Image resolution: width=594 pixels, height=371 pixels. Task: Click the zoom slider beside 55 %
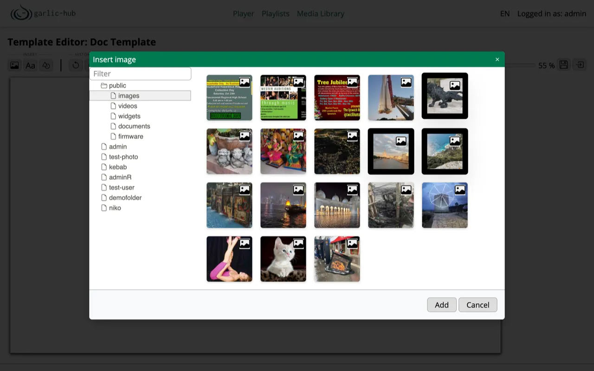520,65
